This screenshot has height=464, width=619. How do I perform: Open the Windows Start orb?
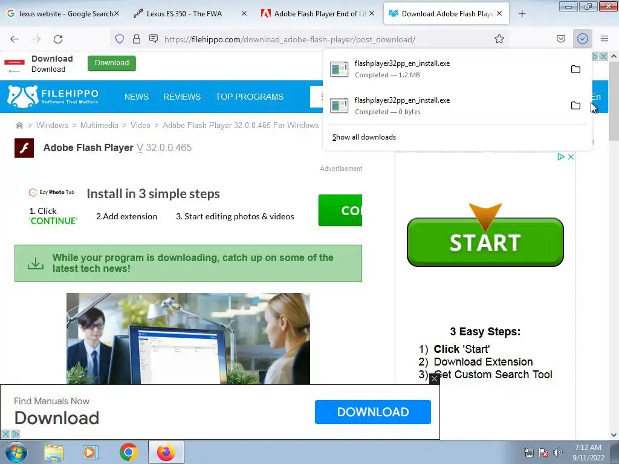coord(16,452)
